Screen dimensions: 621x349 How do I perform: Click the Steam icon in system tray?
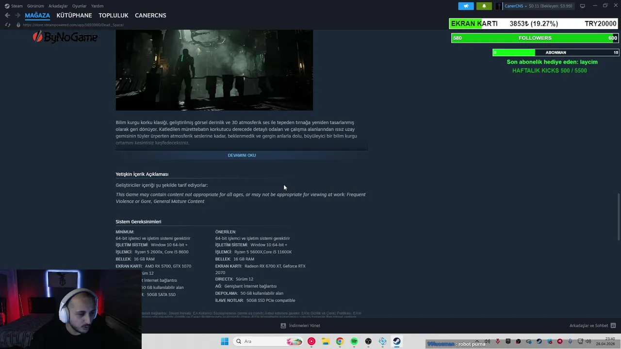(539, 342)
